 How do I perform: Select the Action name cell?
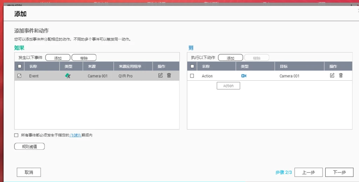point(207,76)
